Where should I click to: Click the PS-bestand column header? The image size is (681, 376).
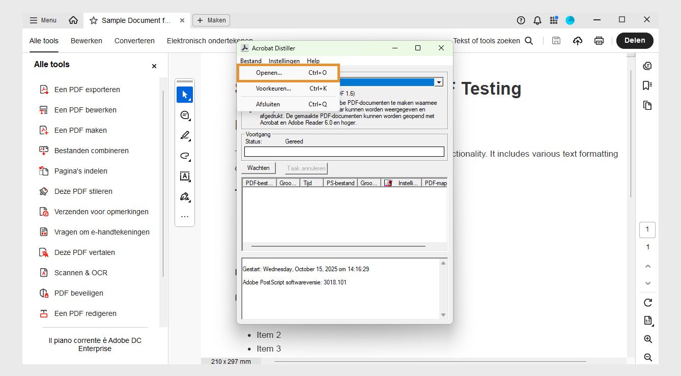click(x=340, y=183)
